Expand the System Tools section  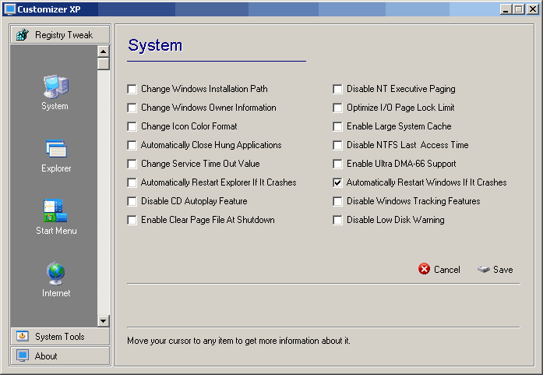[60, 337]
